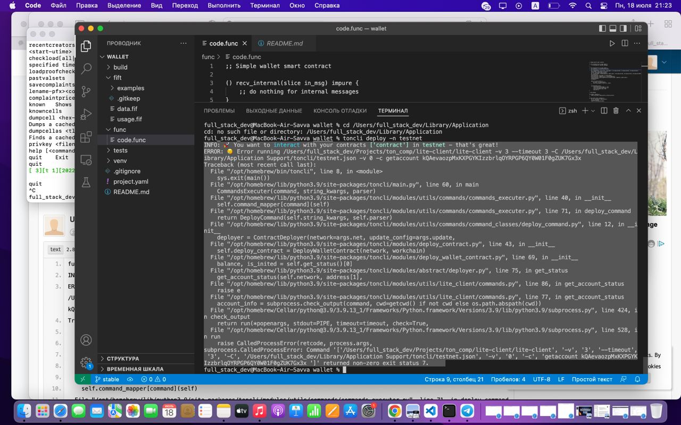Open the Терминал menu in menu bar
This screenshot has height=425, width=681.
264,5
